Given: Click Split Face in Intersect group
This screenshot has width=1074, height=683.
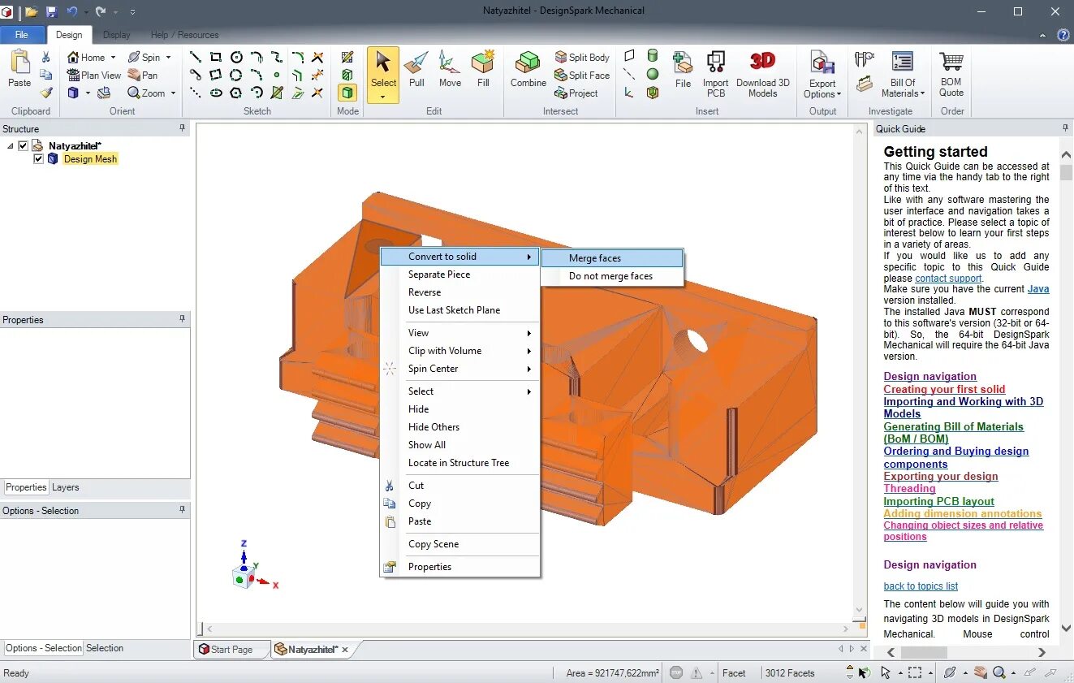Looking at the screenshot, I should pos(582,75).
